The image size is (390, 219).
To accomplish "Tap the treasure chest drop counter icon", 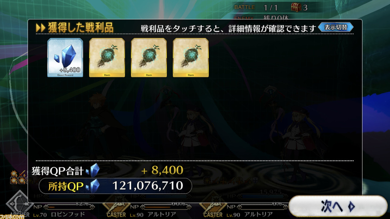I will point(296,7).
